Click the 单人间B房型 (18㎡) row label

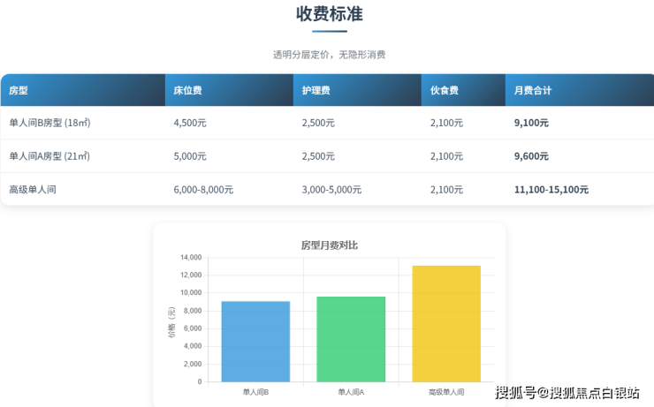(x=49, y=124)
